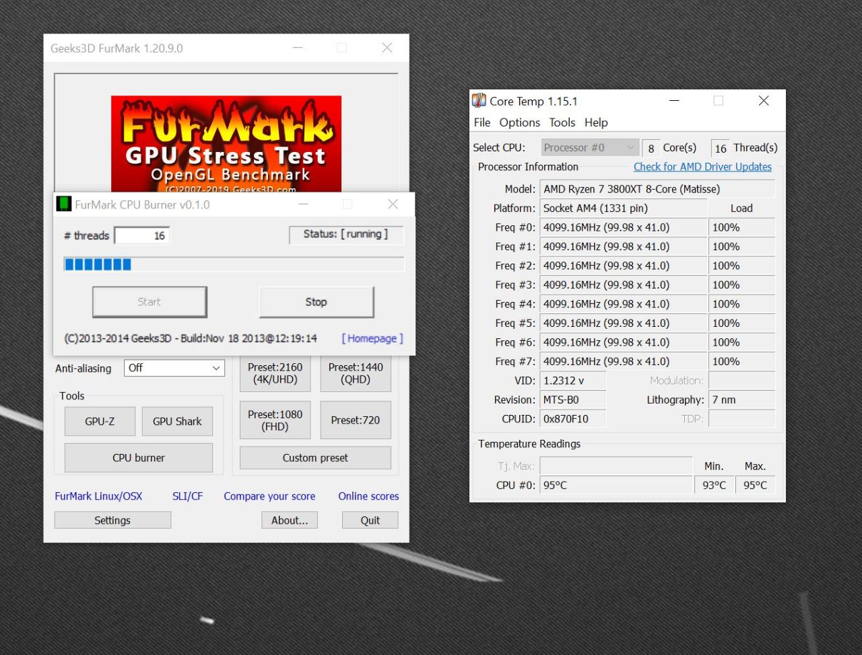Screen dimensions: 862x655
Task: Click the CPU #0 temperature 95°C field
Action: coord(616,485)
